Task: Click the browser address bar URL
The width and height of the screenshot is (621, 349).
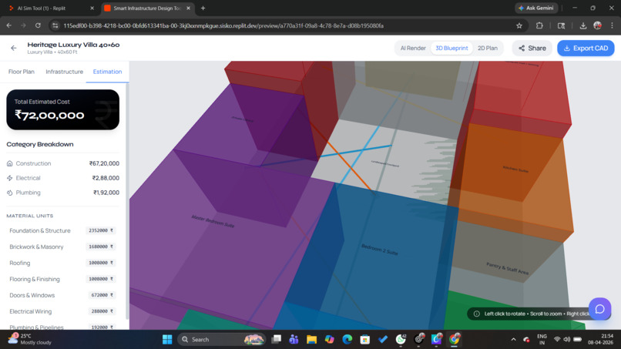Action: pyautogui.click(x=223, y=25)
